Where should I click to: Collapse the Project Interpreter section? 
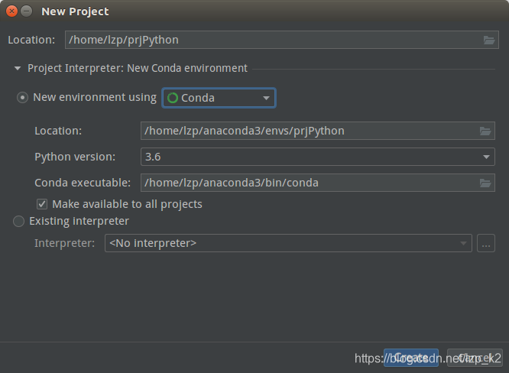pos(18,68)
